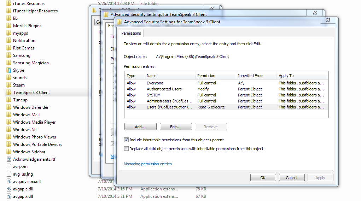Select the Windows Mail folder icon
This screenshot has width=361, height=201.
(9, 114)
